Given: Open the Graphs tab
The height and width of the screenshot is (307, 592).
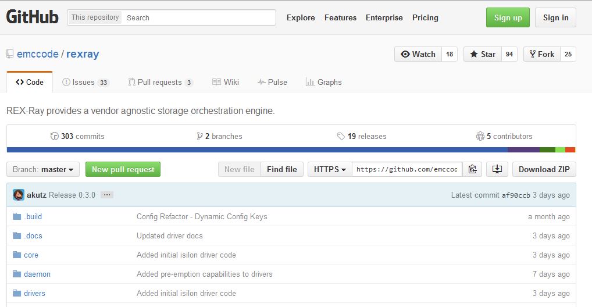Looking at the screenshot, I should [323, 82].
